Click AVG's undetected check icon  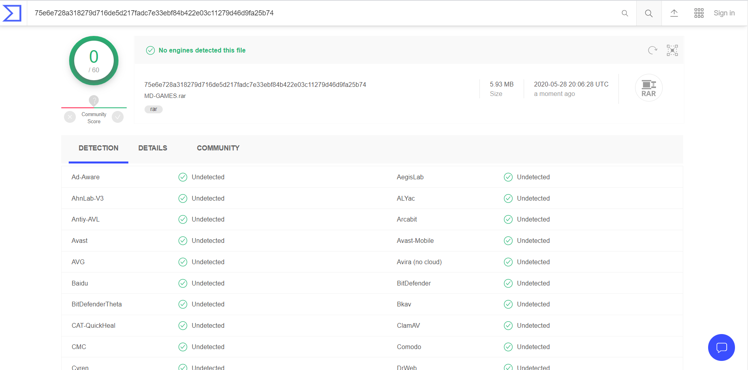tap(183, 262)
